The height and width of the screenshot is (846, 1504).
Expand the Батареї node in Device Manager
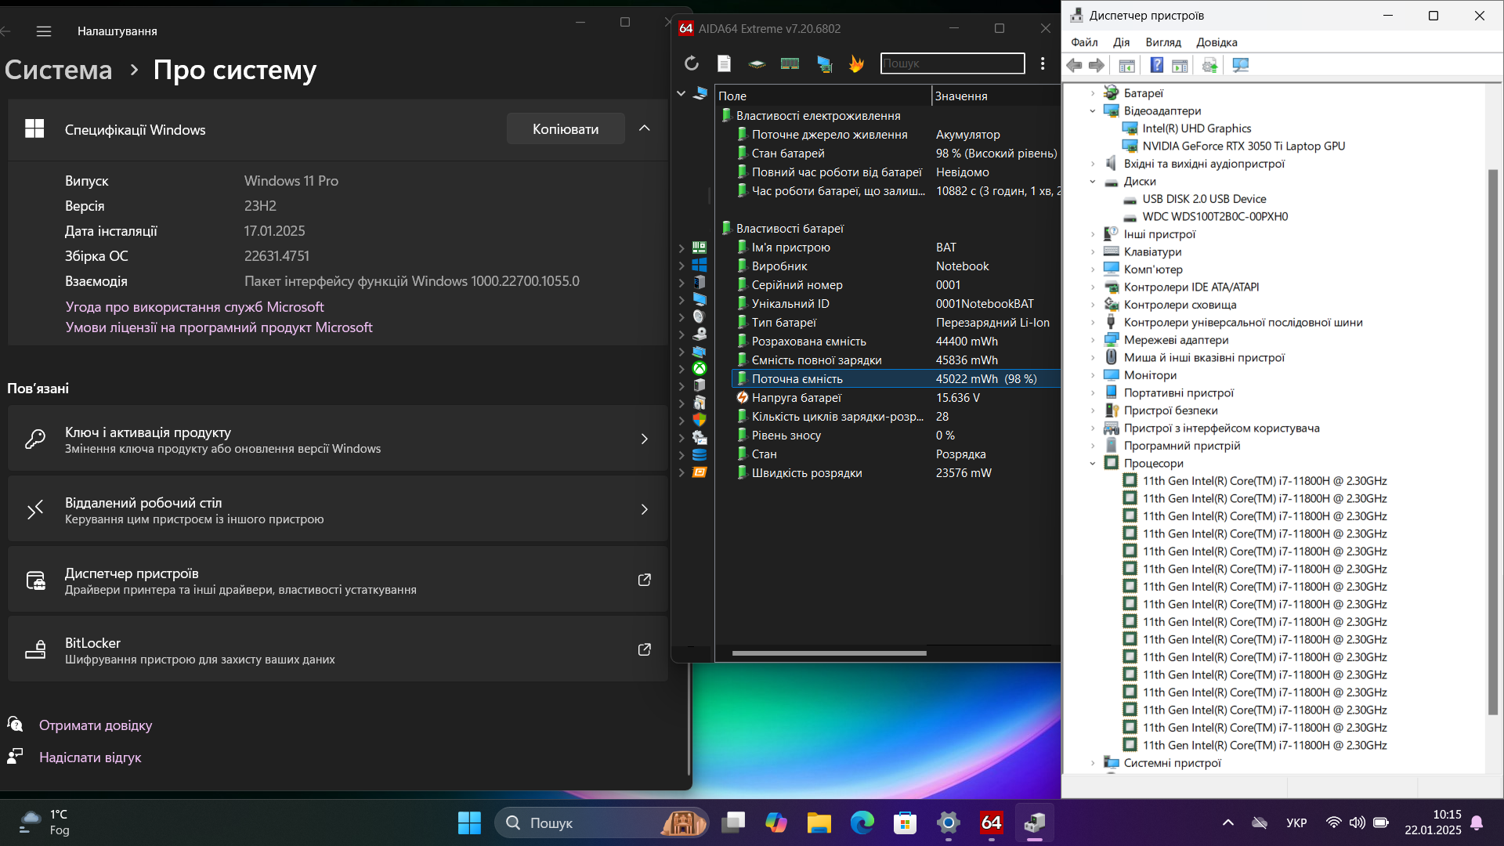point(1093,93)
